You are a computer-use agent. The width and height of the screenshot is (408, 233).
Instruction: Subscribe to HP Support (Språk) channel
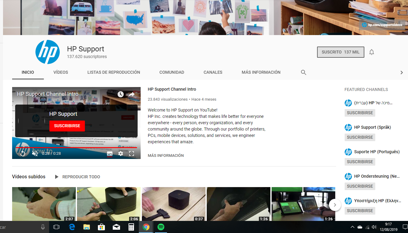click(x=360, y=137)
